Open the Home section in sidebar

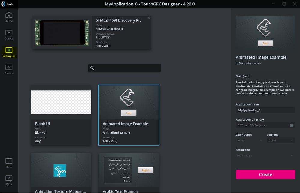(x=9, y=17)
